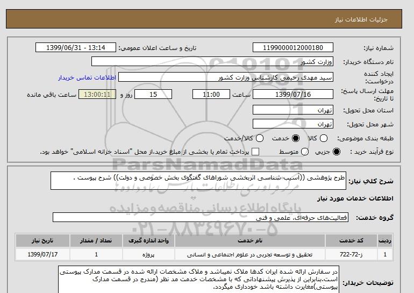414x293 pixels.
Task: Click the اطلاعات خدمات مورد نیاز section heading
Action: pos(355,198)
